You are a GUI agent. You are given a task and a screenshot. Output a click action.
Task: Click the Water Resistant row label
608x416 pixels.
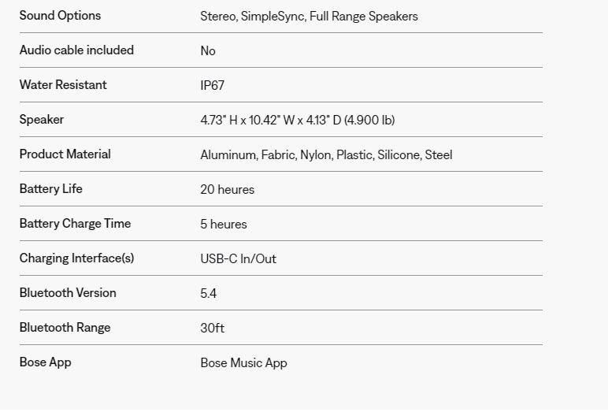point(63,85)
